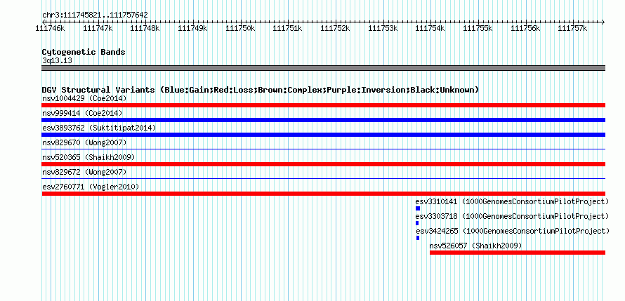The height and width of the screenshot is (301, 625).
Task: Click the 111751k ruler tick label
Action: coord(287,28)
